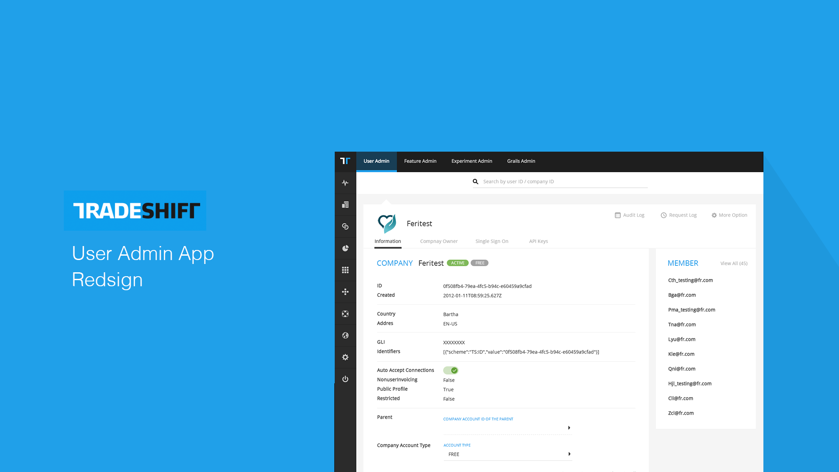The height and width of the screenshot is (472, 839).
Task: Click the Tradeshift logo icon in sidebar
Action: pyautogui.click(x=345, y=160)
